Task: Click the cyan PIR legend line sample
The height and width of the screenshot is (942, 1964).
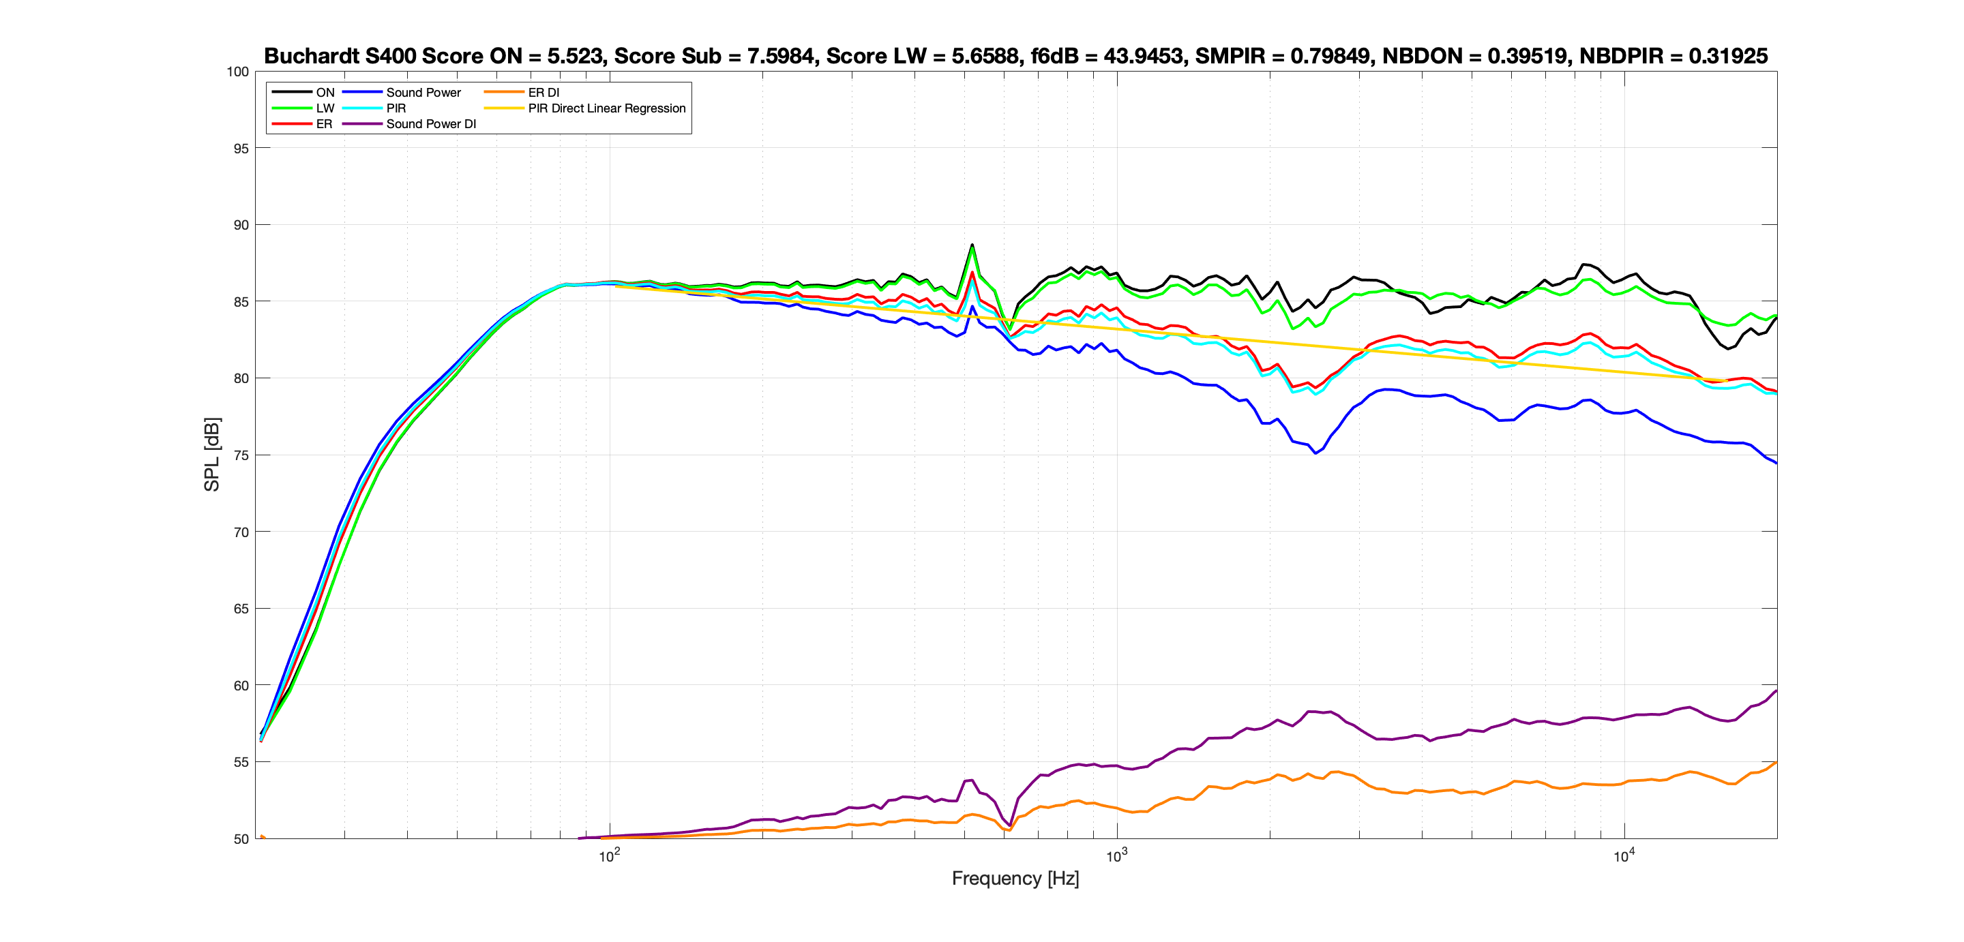Action: point(362,108)
